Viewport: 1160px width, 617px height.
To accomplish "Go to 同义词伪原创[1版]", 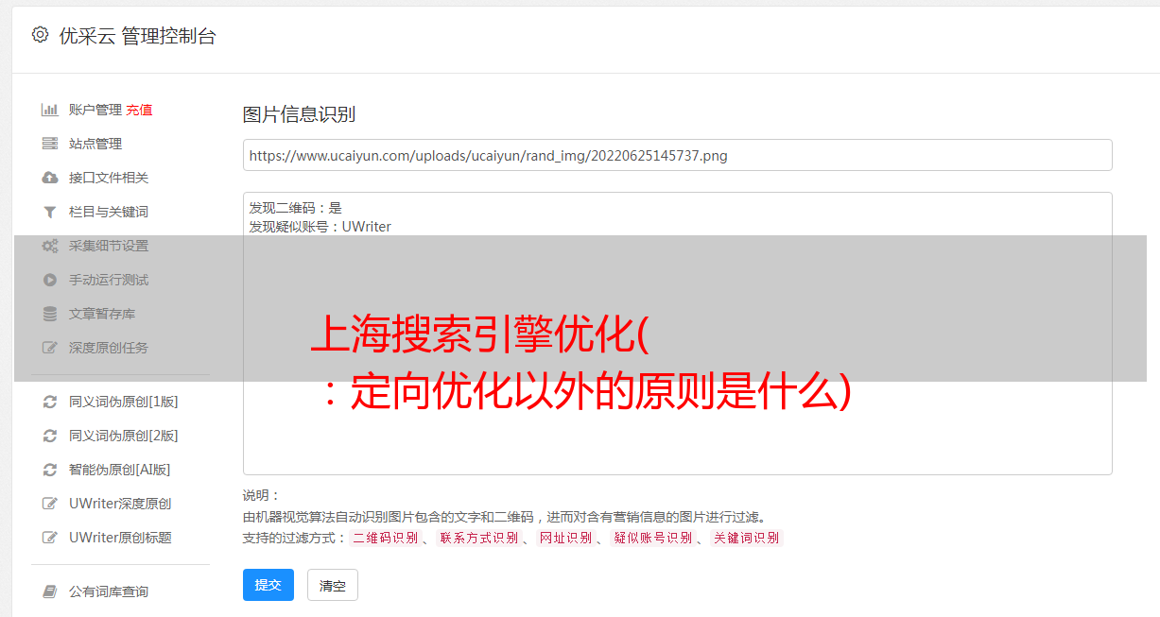I will pyautogui.click(x=124, y=402).
